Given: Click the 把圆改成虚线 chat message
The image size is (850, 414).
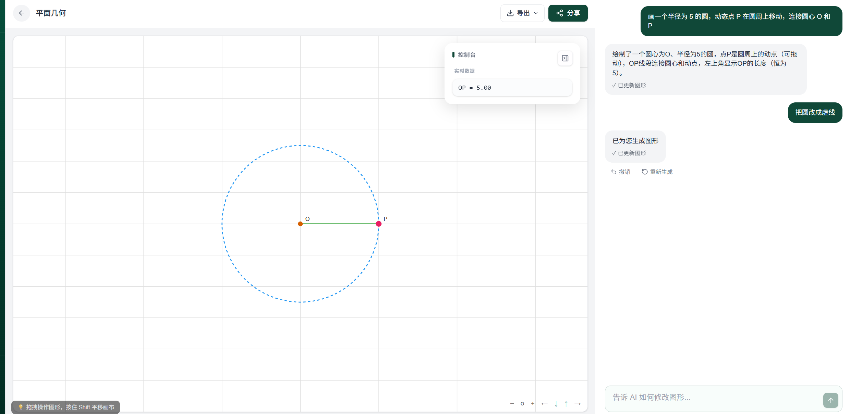Looking at the screenshot, I should 815,112.
